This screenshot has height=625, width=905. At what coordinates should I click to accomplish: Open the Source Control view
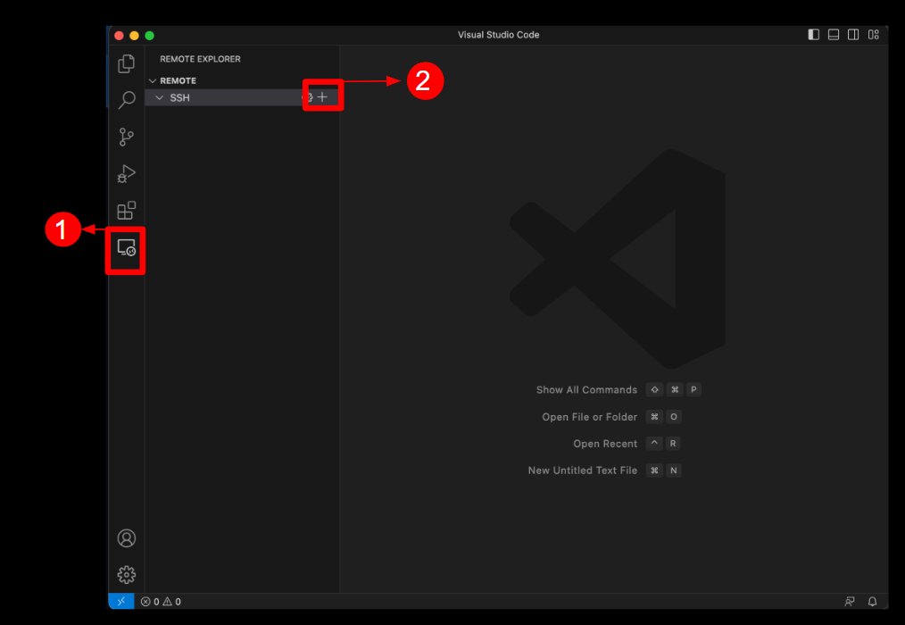click(x=127, y=137)
